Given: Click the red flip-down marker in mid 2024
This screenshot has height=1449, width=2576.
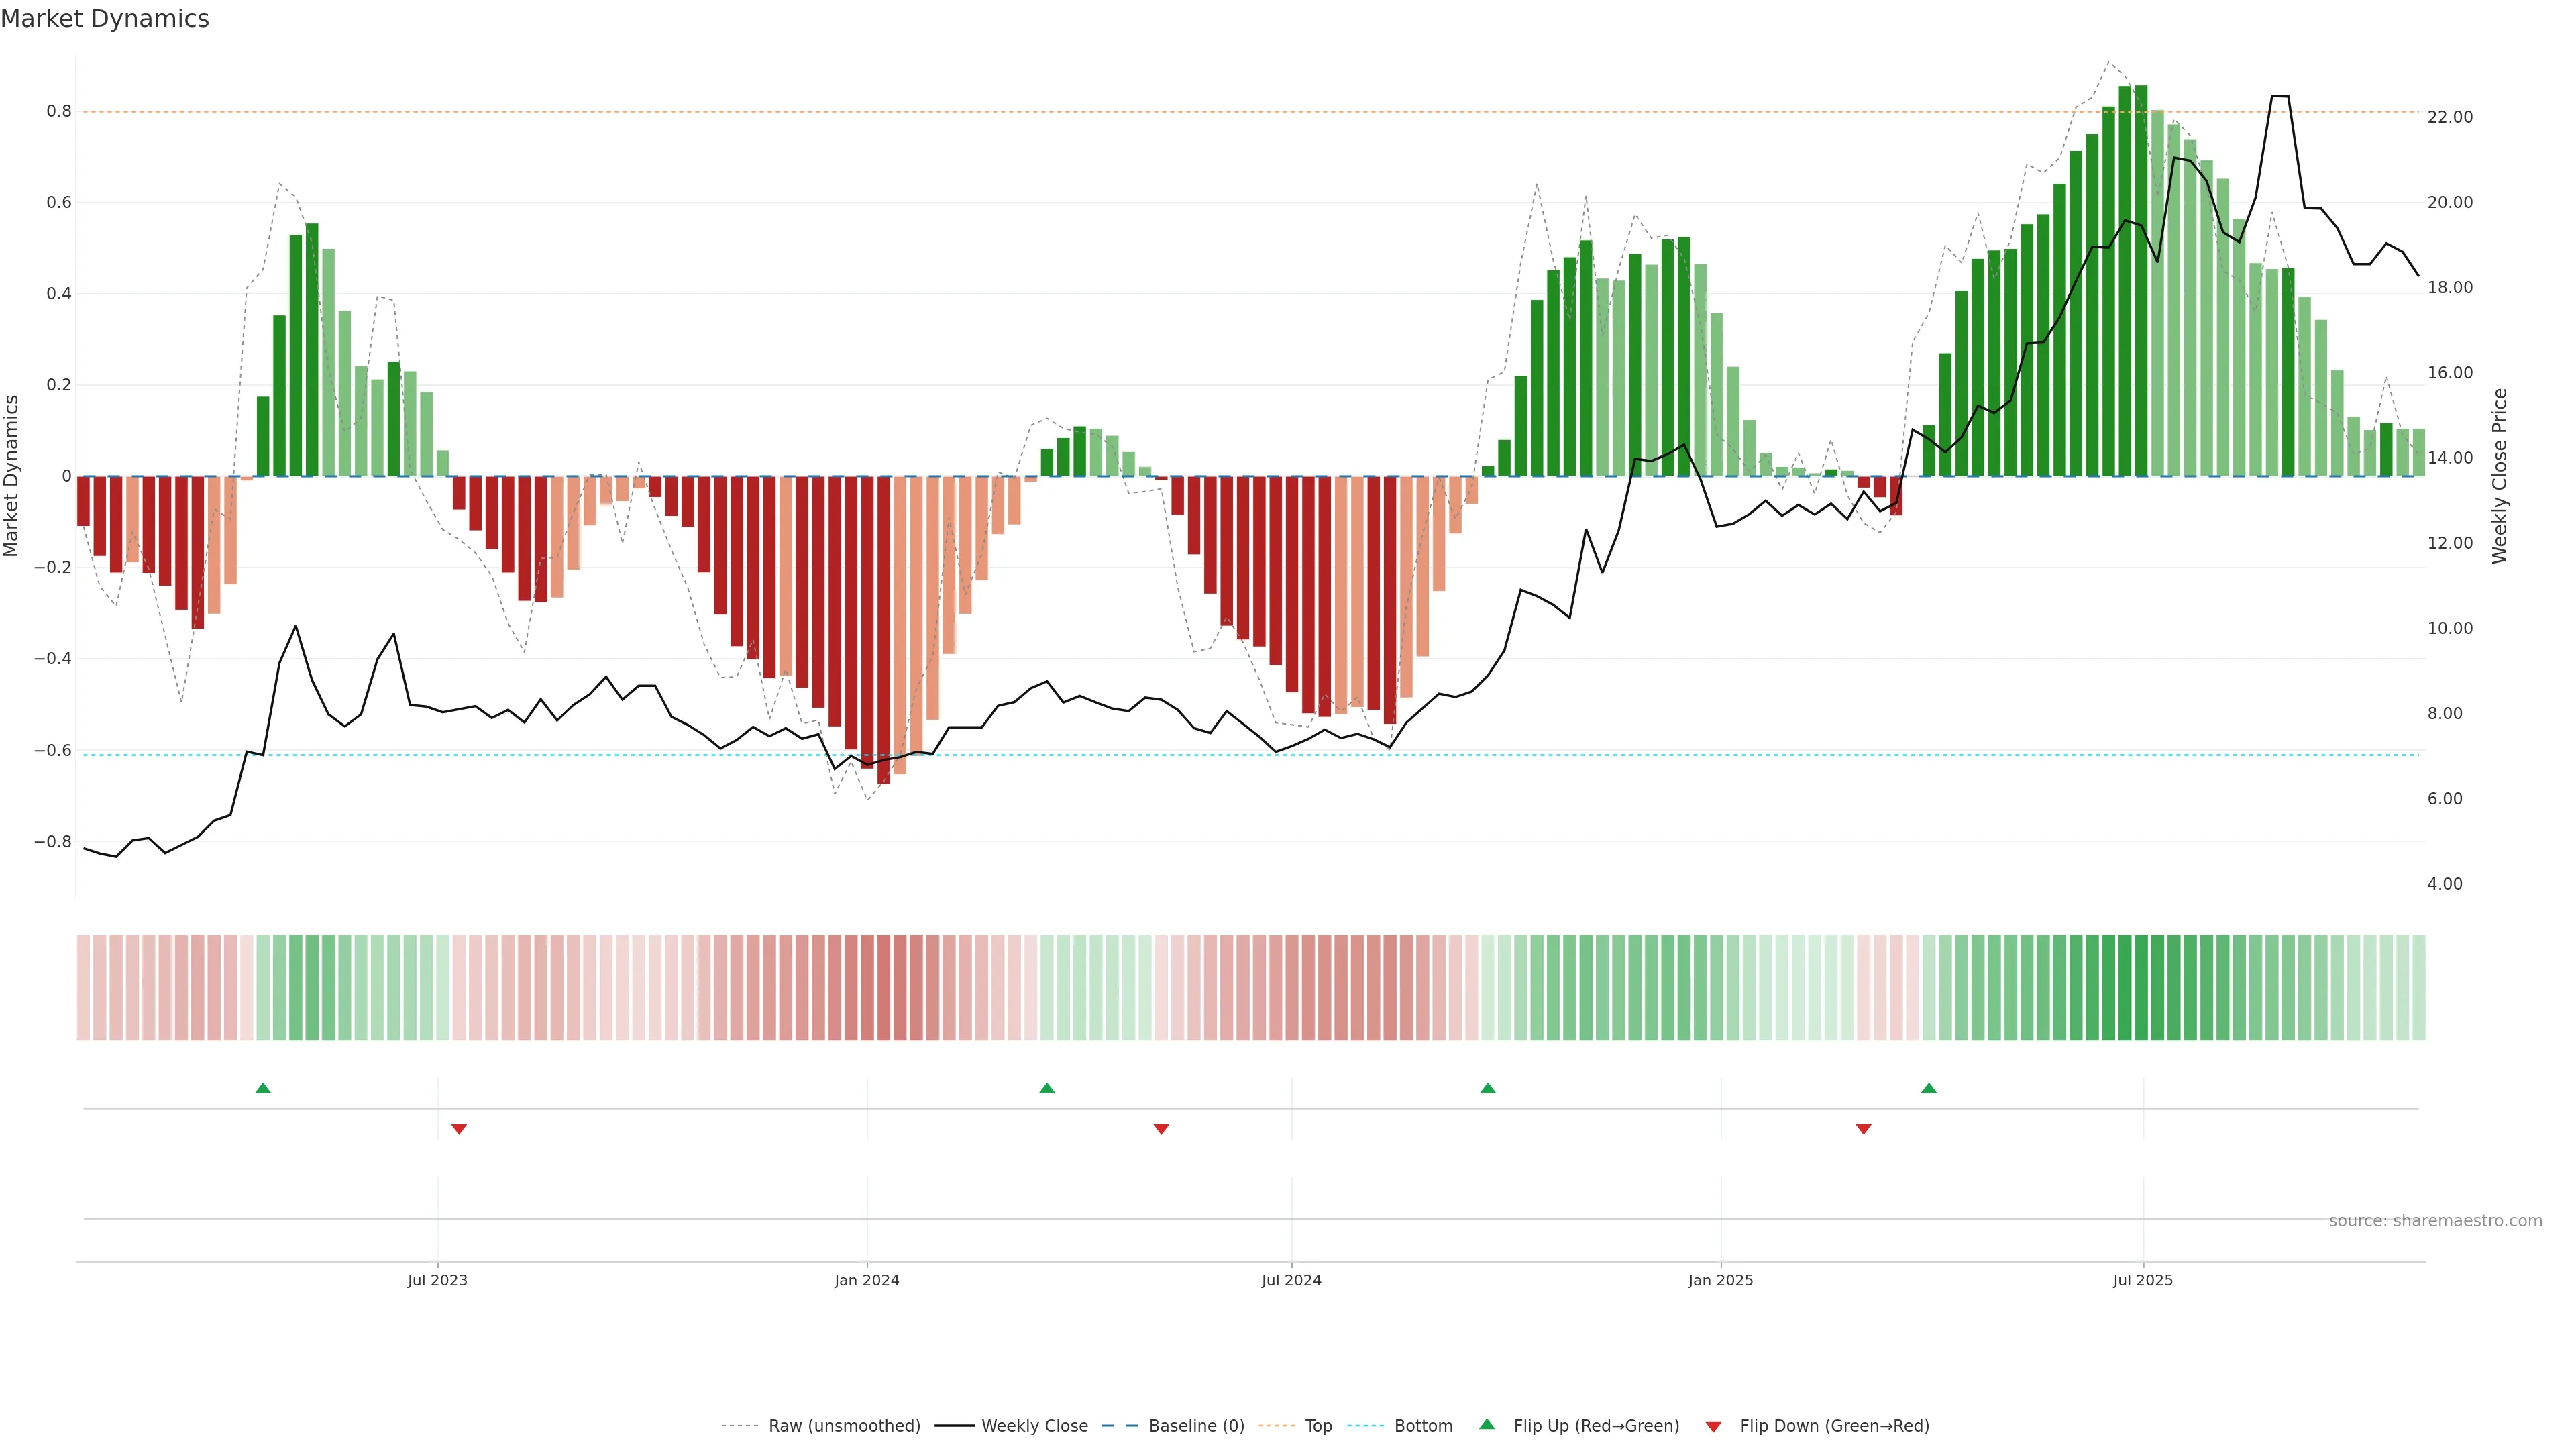Looking at the screenshot, I should pyautogui.click(x=1161, y=1129).
